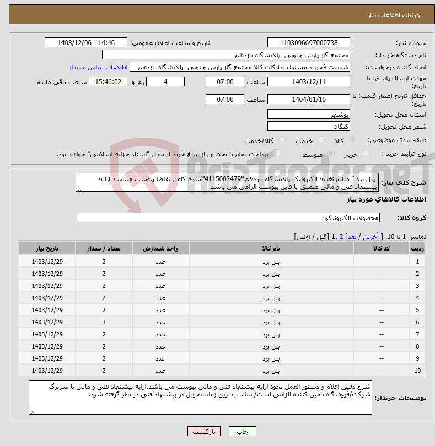Select the کالا radio button
The width and height of the screenshot is (435, 446).
(353, 140)
